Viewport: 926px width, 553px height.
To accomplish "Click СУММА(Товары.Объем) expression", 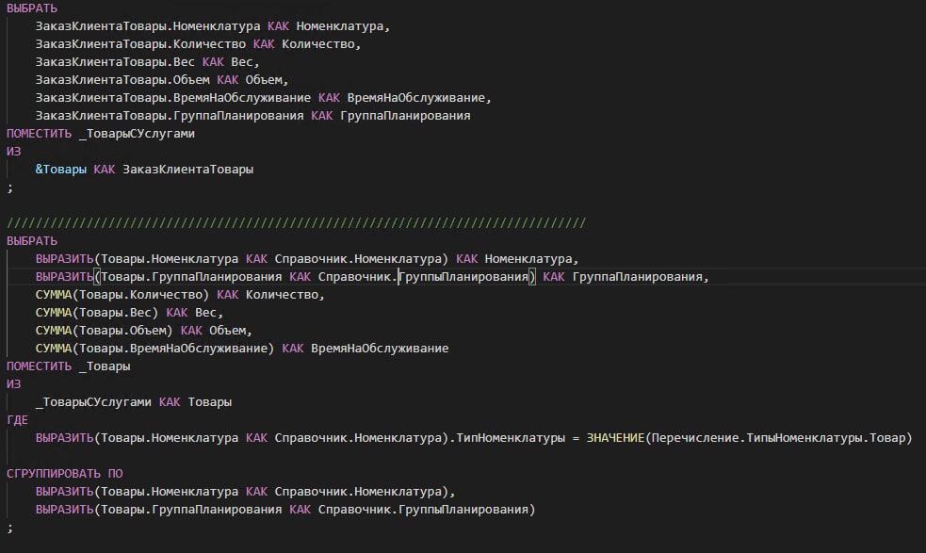I will (x=104, y=331).
